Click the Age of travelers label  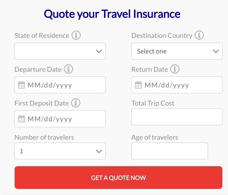click(155, 138)
